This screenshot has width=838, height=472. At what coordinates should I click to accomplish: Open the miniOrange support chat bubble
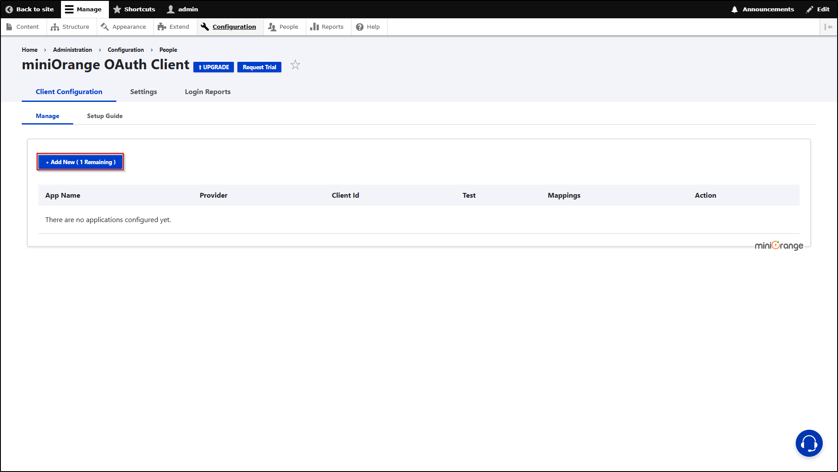pyautogui.click(x=809, y=443)
